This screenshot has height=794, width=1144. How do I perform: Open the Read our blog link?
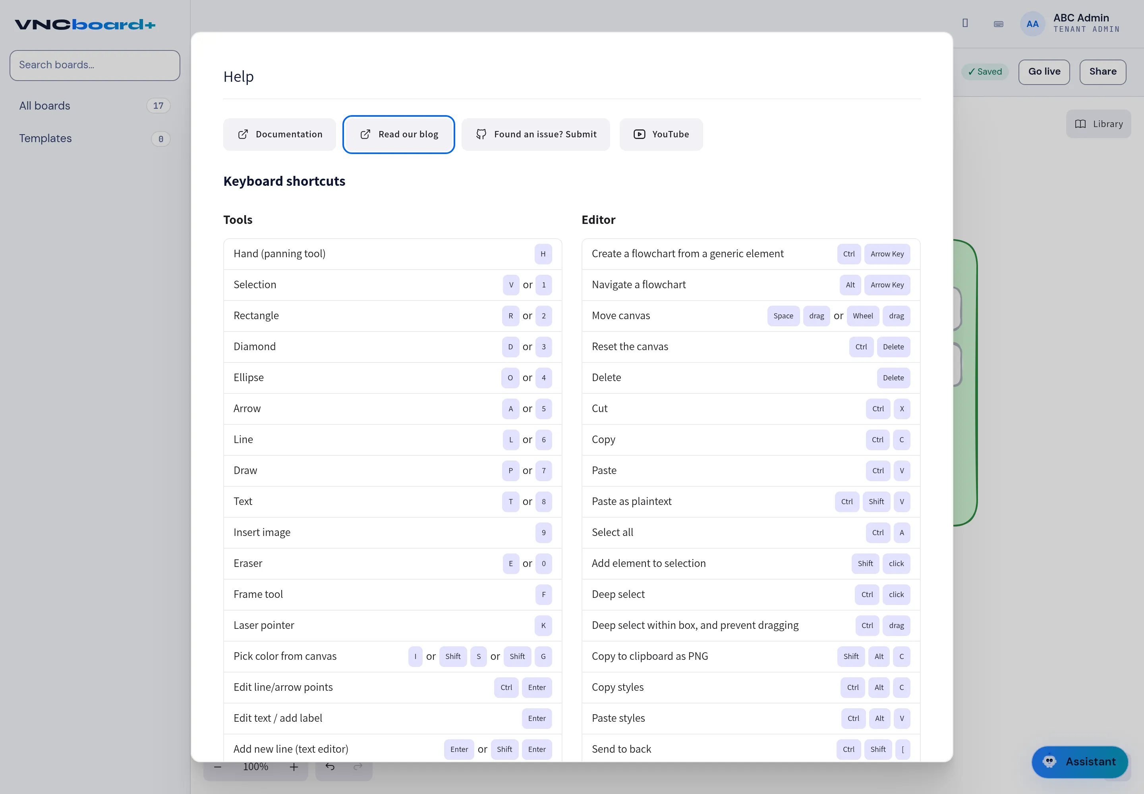coord(399,134)
